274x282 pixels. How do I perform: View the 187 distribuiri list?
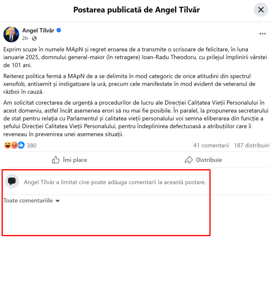click(252, 145)
